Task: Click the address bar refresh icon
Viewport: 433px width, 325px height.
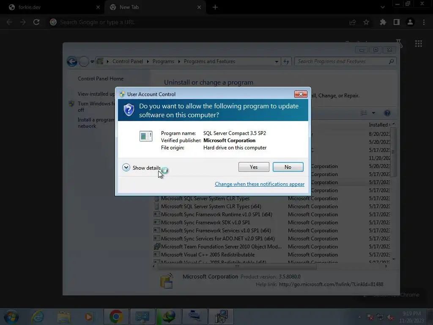Action: coord(286,62)
